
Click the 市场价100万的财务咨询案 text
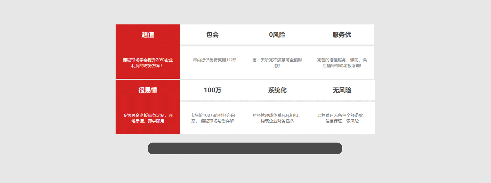pos(212,118)
